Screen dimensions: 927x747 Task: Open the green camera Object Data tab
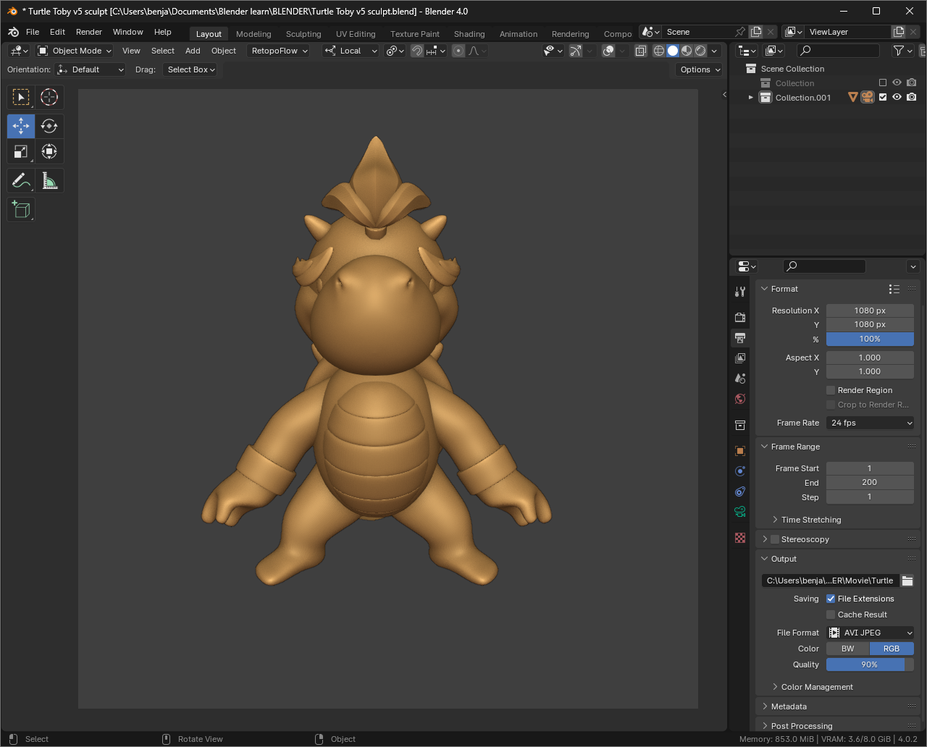pyautogui.click(x=740, y=512)
